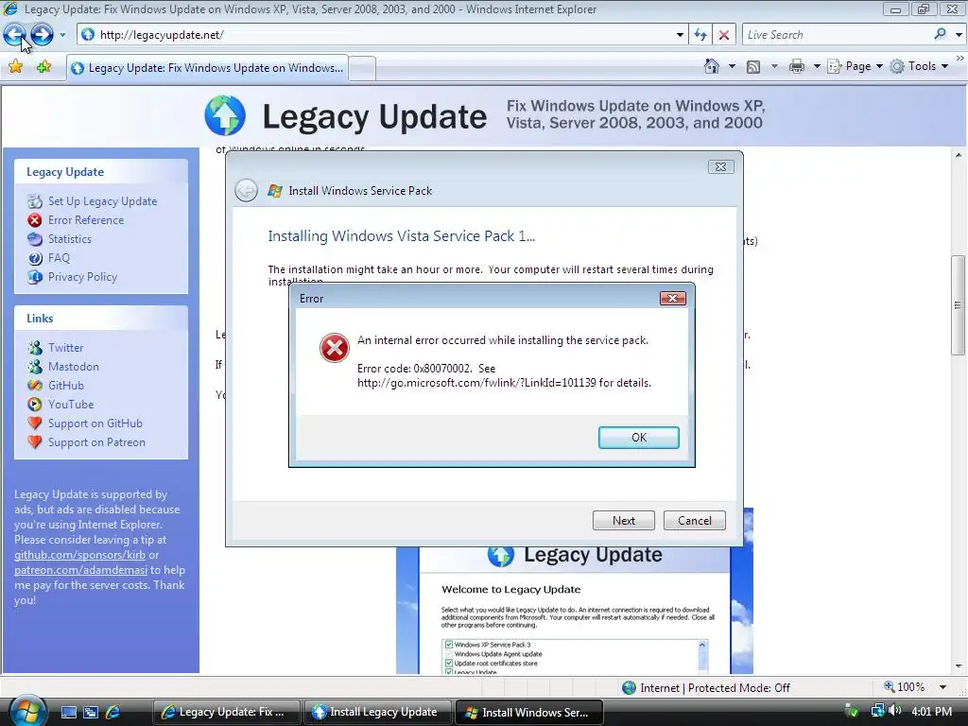Switch to Install Windows Service Pack taskbar button
Image resolution: width=968 pixels, height=726 pixels.
click(529, 712)
